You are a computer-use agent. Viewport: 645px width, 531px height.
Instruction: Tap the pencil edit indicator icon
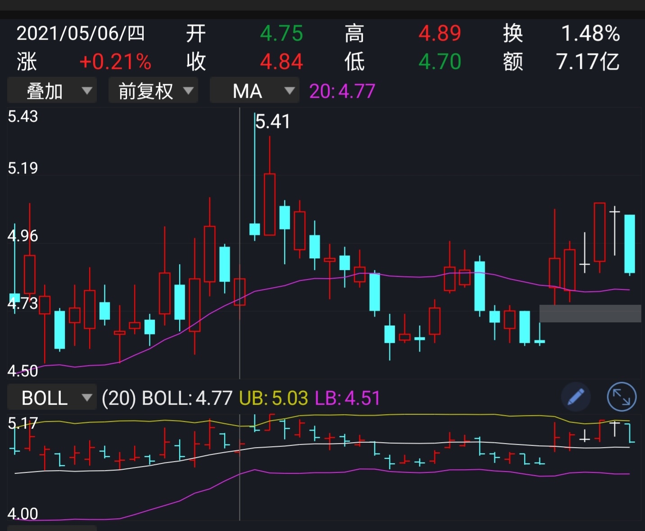(x=576, y=397)
